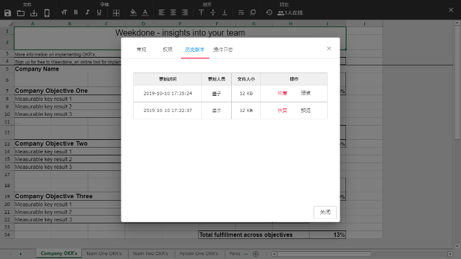Screen dimensions: 461x259
Task: Toggle bold text formatting
Action: (x=75, y=12)
